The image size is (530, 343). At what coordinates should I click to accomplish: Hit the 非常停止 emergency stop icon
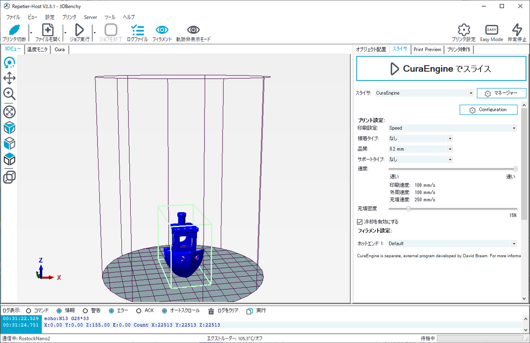(517, 30)
